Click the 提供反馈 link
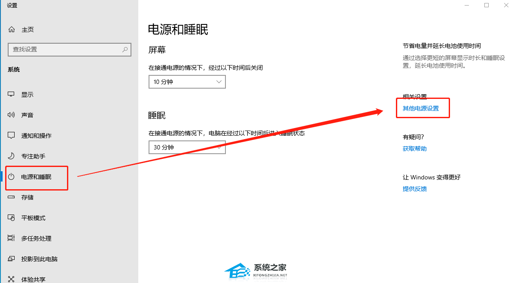Screen dimensions: 514x283 [415, 189]
